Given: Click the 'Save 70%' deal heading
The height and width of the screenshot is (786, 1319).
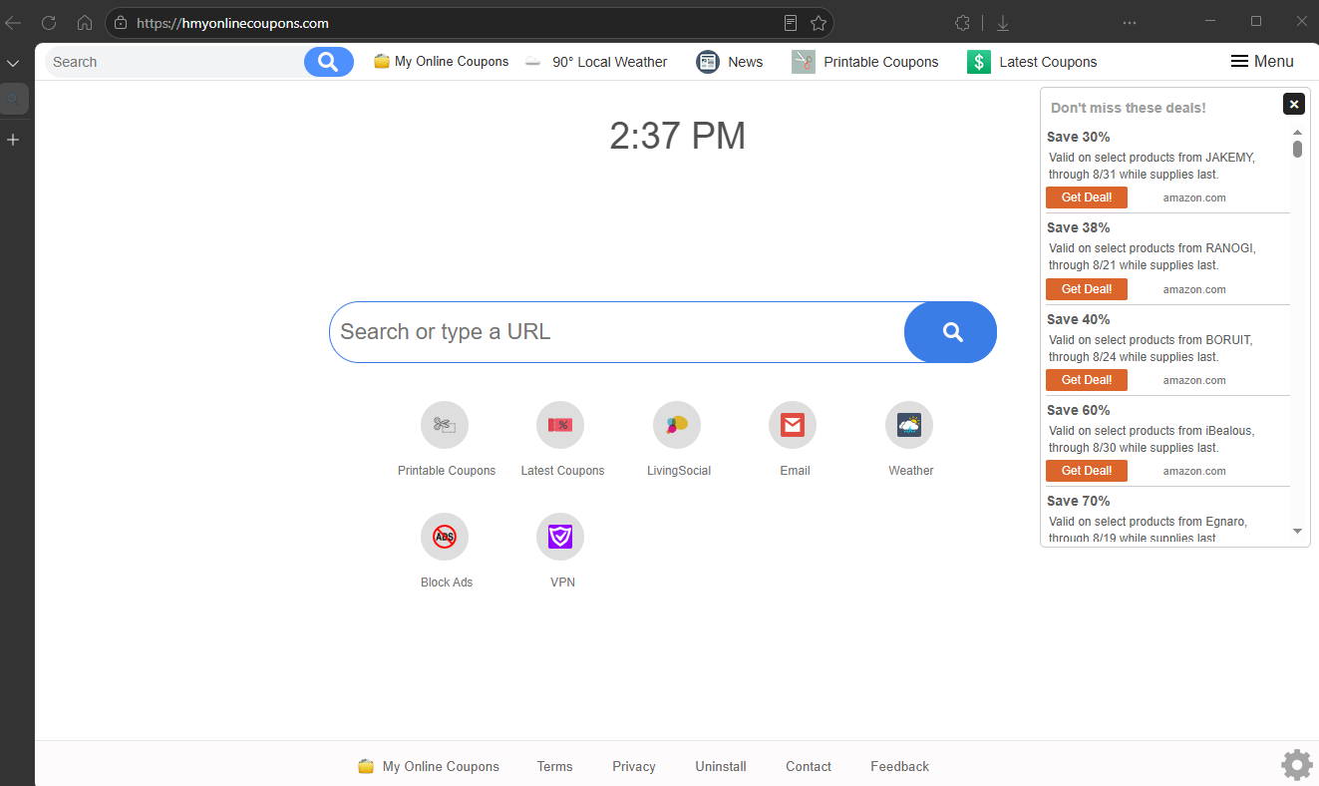Looking at the screenshot, I should [x=1079, y=501].
